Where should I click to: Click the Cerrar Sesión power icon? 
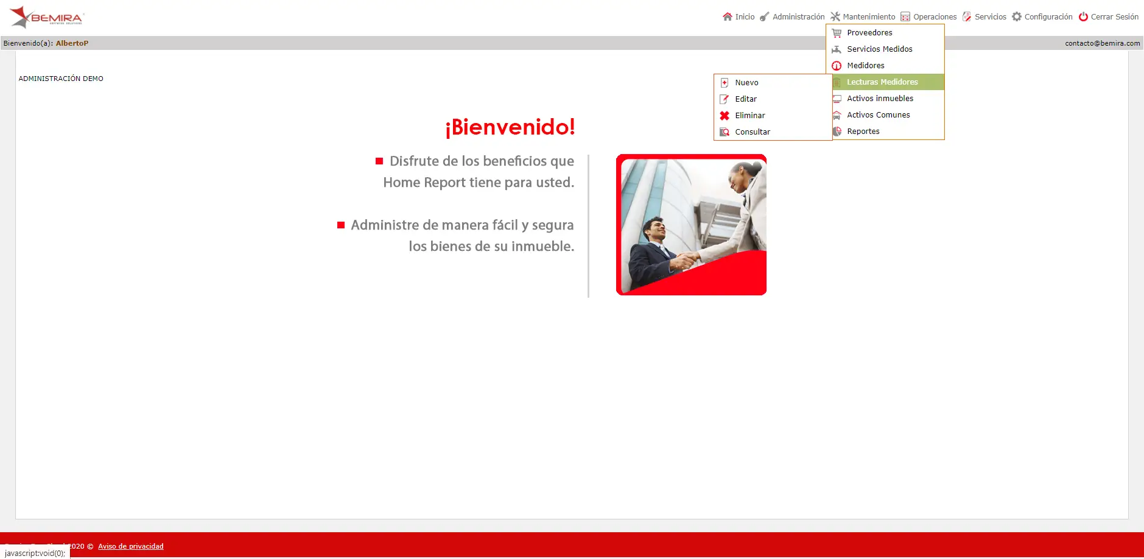[x=1083, y=16]
